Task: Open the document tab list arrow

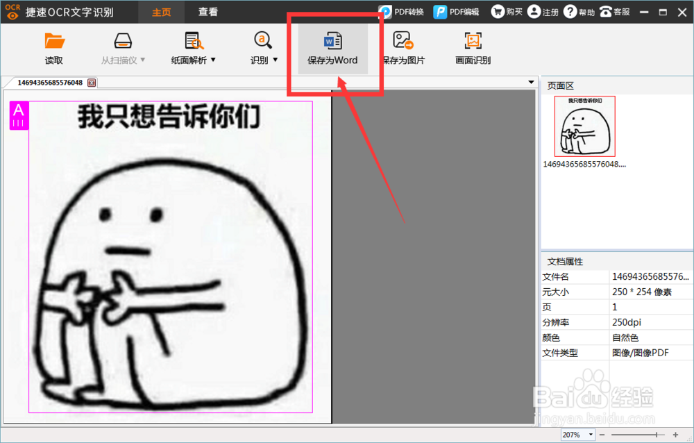Action: [531, 83]
